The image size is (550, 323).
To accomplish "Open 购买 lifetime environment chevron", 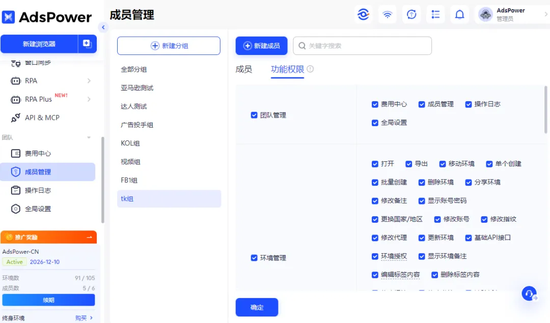I will point(91,318).
